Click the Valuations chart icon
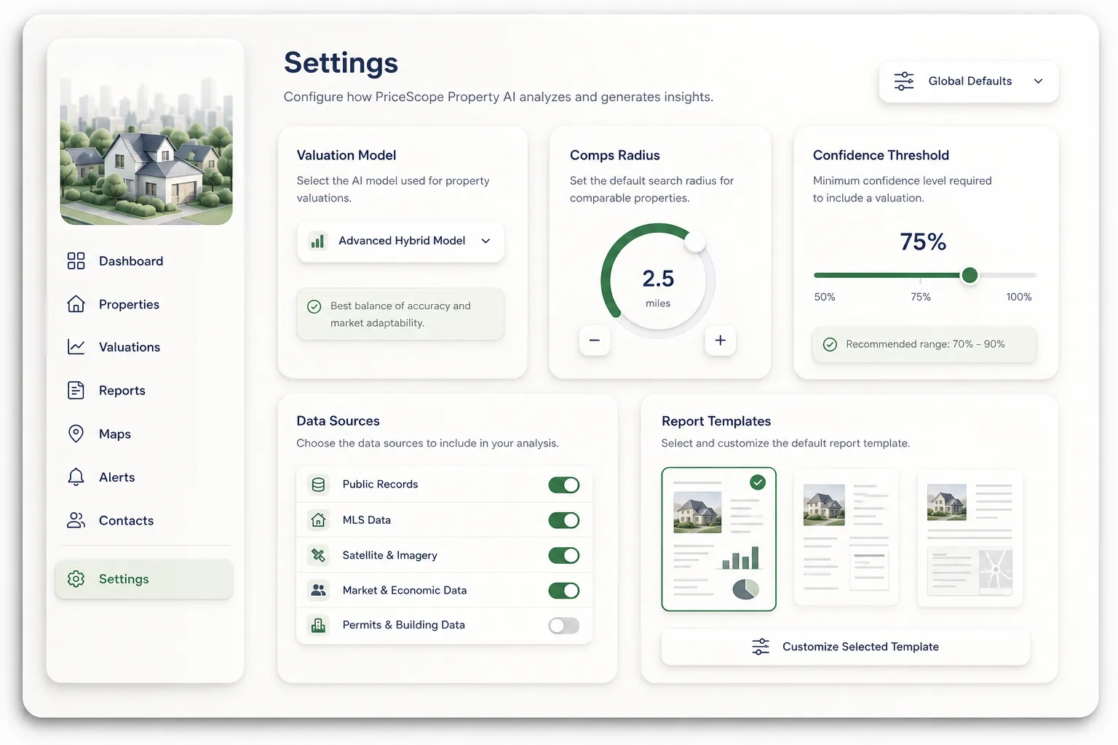Screen dimensions: 1118x745 coord(76,347)
